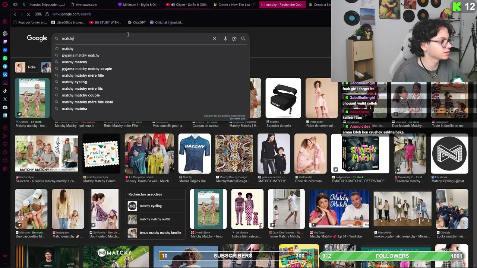Open related search 'matchy cycling'

coord(155,206)
